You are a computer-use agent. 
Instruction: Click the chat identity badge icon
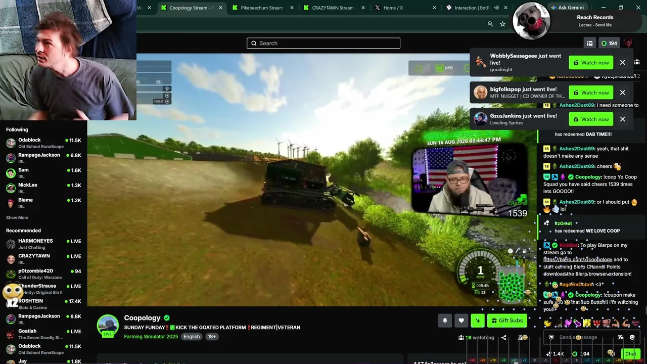click(x=551, y=337)
